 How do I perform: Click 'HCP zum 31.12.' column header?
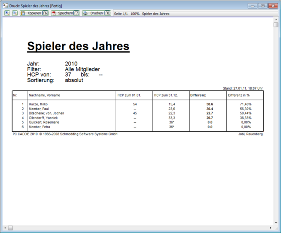click(x=166, y=95)
